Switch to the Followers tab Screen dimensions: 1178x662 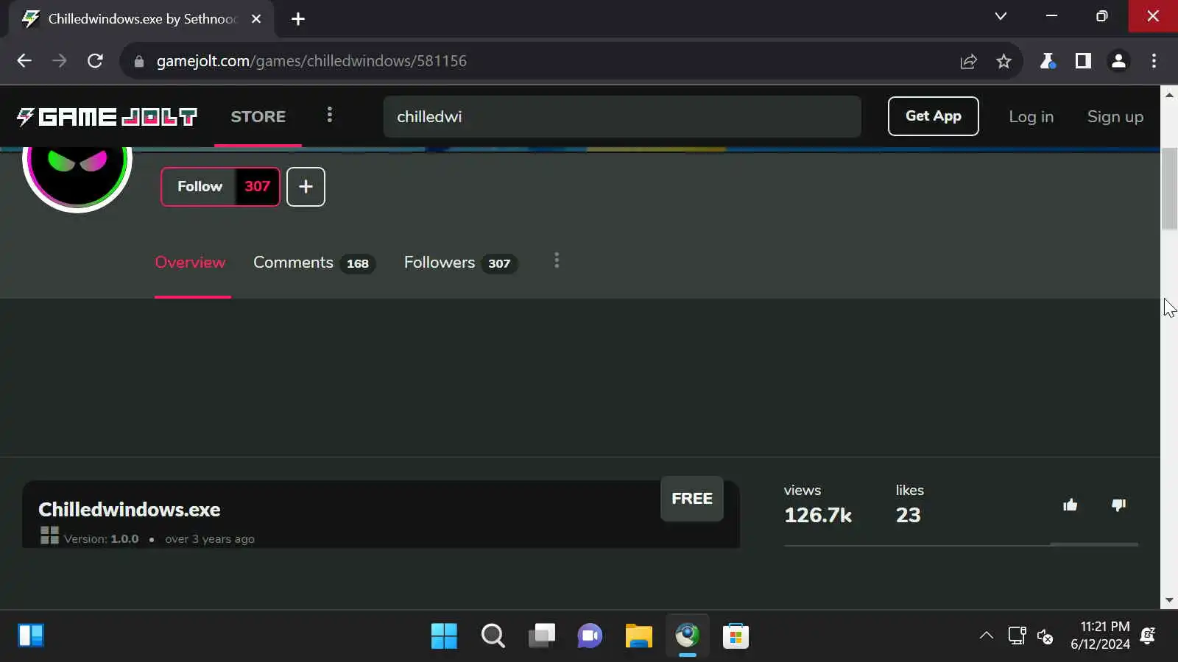[460, 263]
